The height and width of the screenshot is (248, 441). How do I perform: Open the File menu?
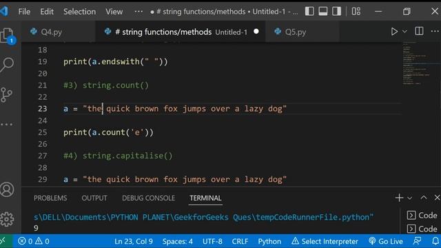pos(24,12)
